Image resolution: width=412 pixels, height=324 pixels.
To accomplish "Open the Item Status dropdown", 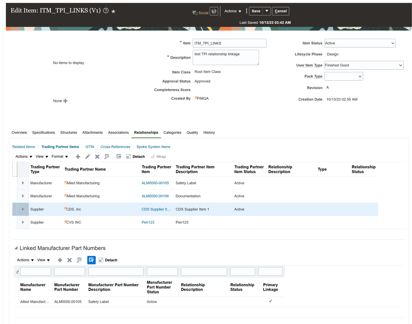I will pos(360,43).
